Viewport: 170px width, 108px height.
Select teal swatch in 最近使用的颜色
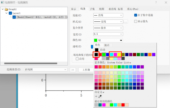(x=100, y=105)
